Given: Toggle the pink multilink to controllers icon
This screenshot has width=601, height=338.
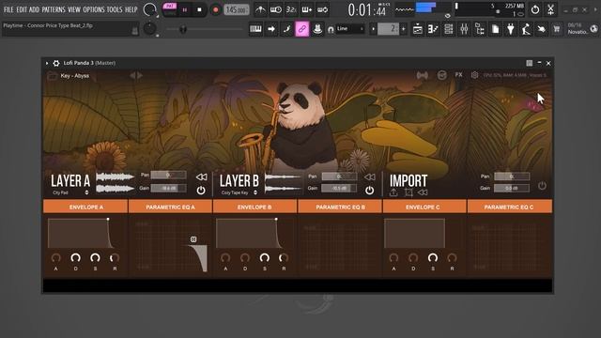Looking at the screenshot, I should tap(302, 29).
